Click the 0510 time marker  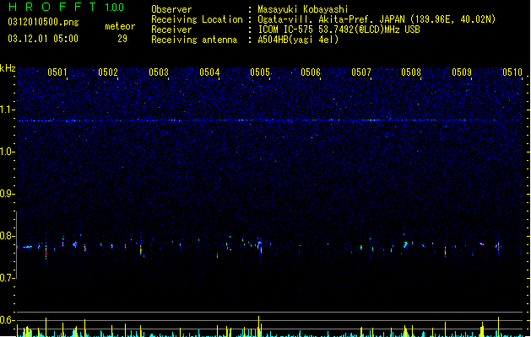point(512,72)
